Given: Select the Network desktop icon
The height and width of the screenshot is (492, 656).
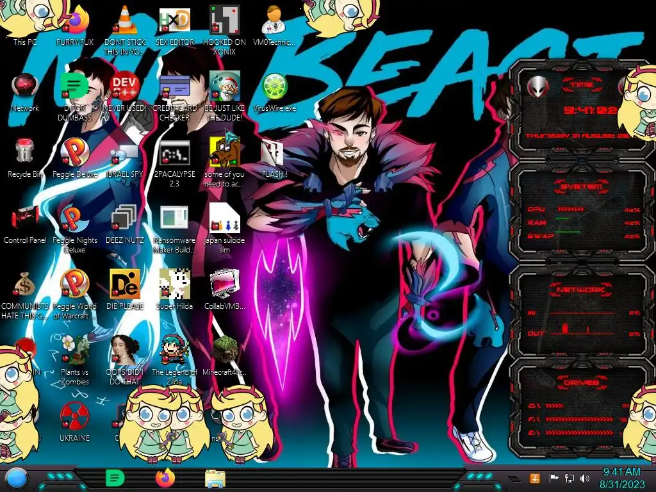Looking at the screenshot, I should [25, 92].
